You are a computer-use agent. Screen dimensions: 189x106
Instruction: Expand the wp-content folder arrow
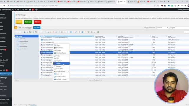click(17, 47)
